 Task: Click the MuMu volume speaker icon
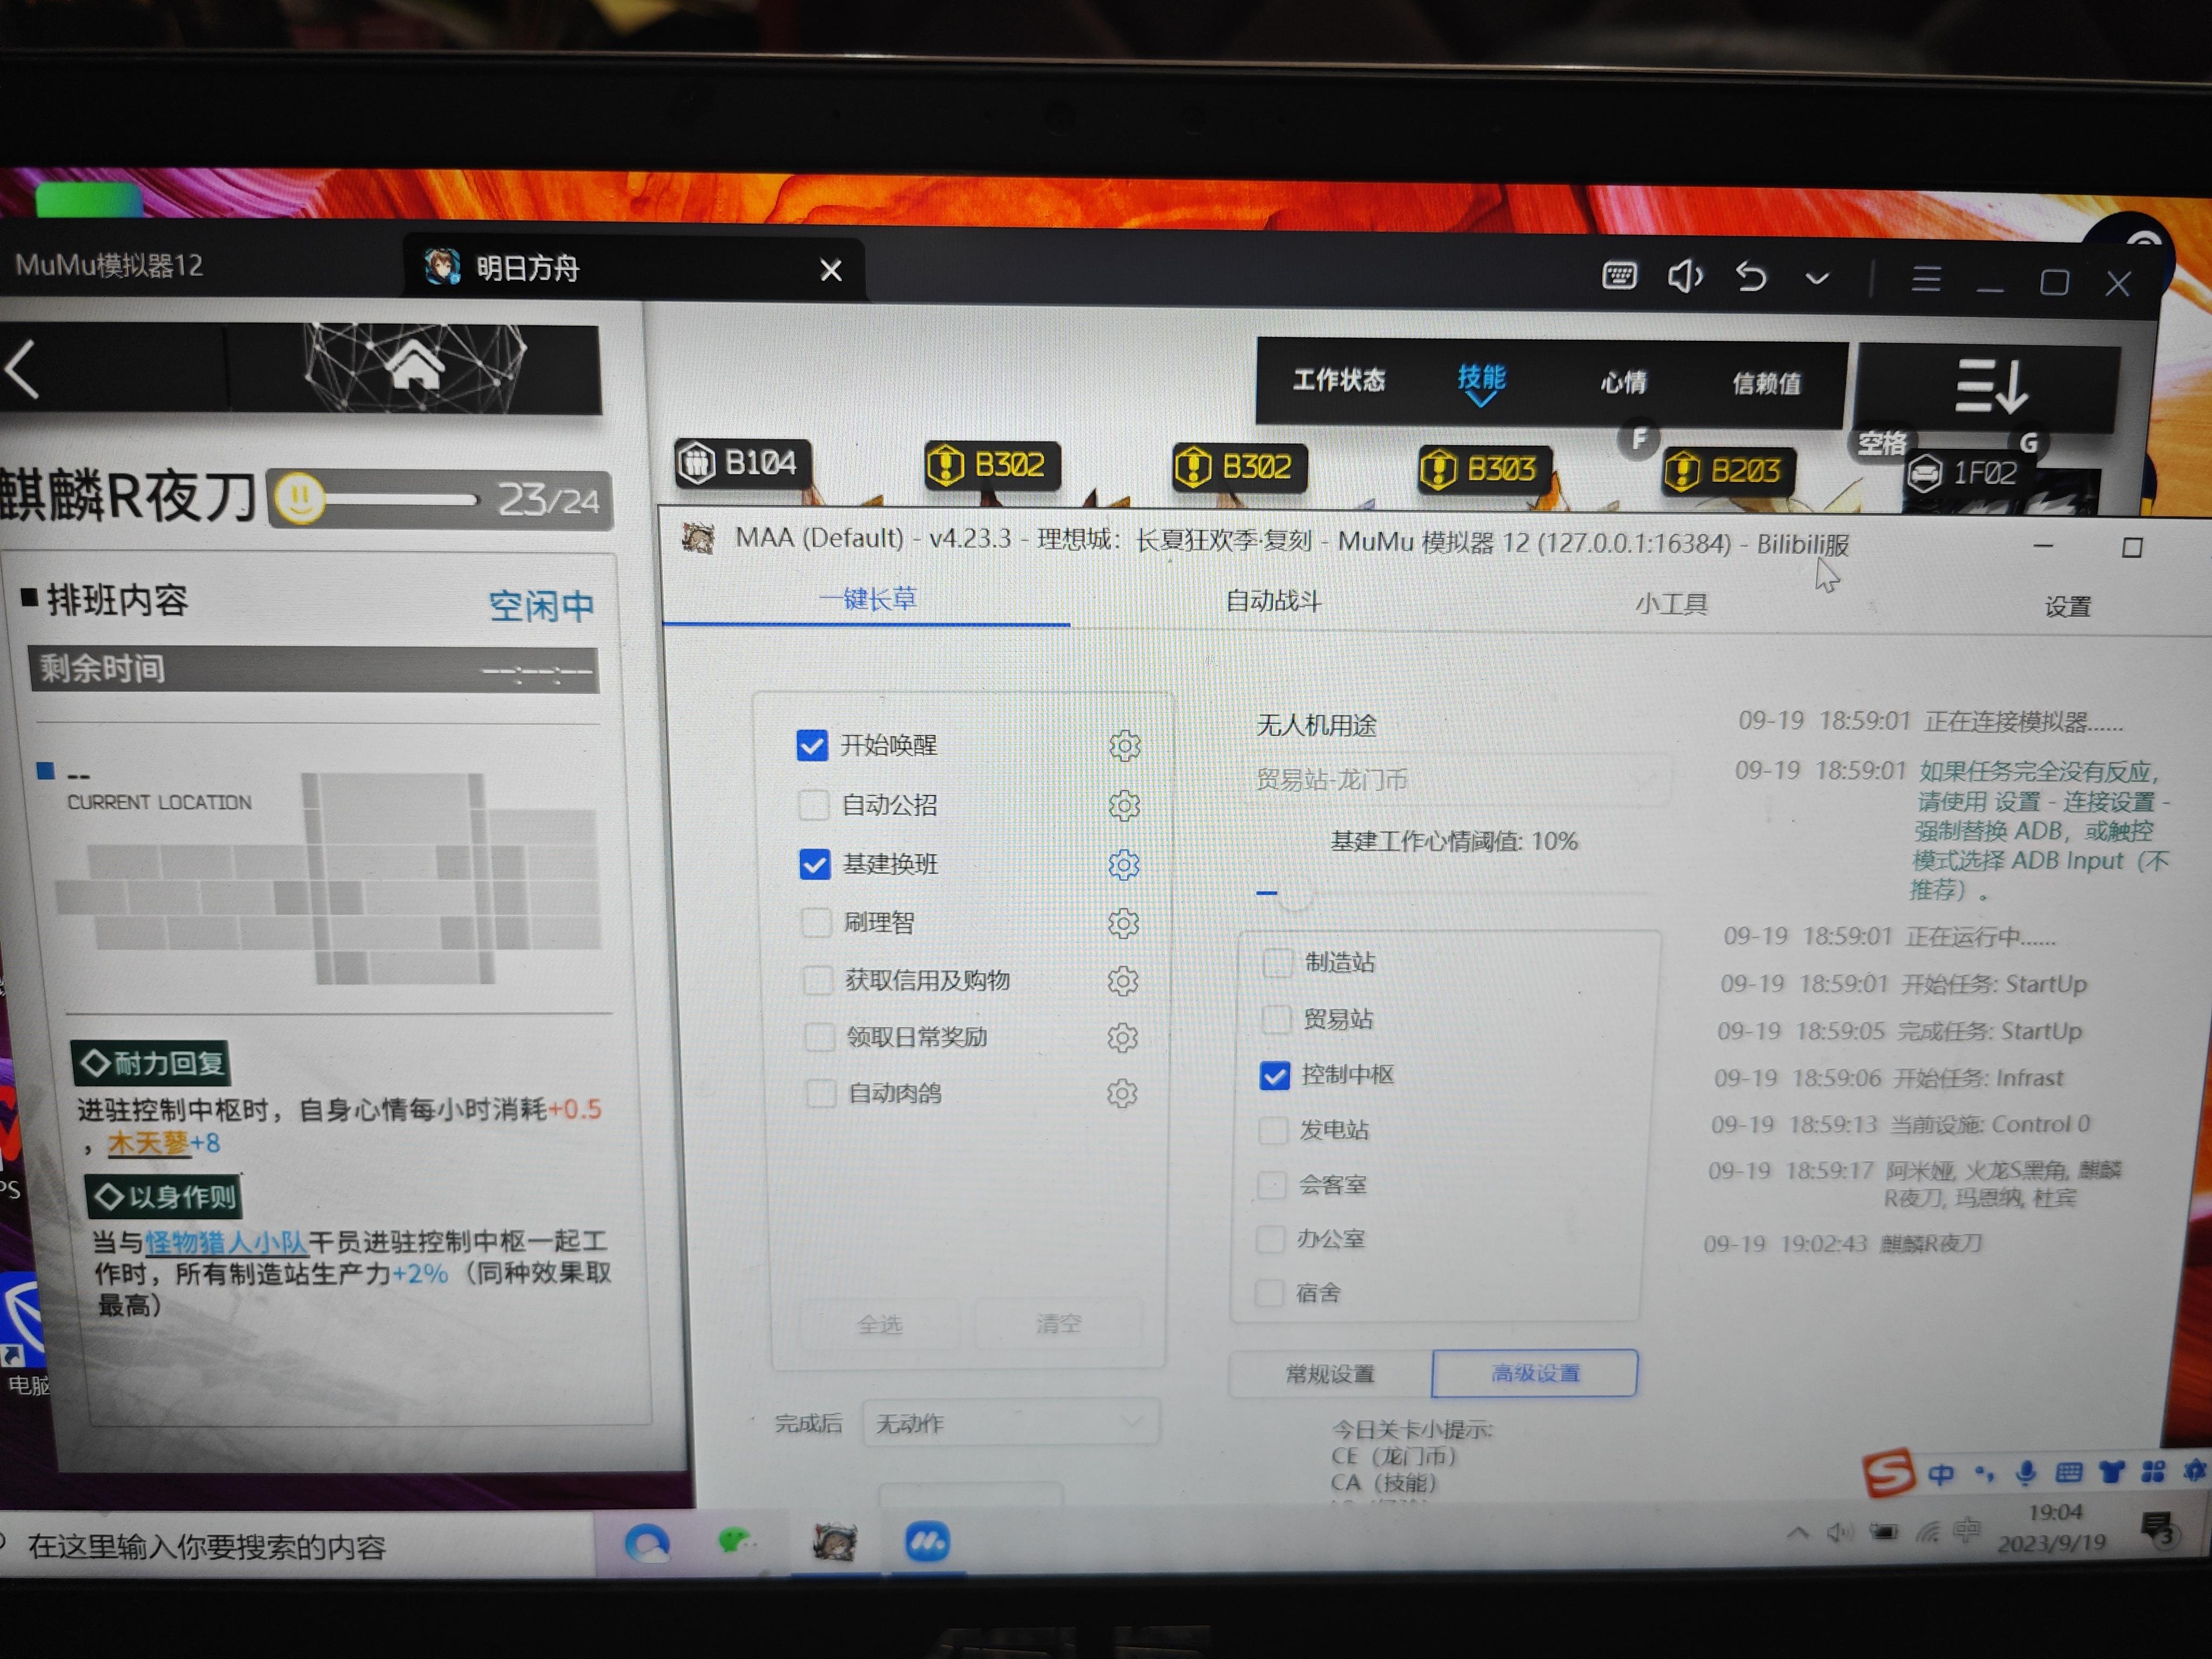pyautogui.click(x=1684, y=275)
